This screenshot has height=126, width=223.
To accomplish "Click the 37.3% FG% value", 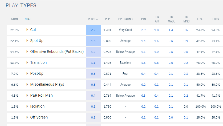I will pyautogui.click(x=201, y=41).
